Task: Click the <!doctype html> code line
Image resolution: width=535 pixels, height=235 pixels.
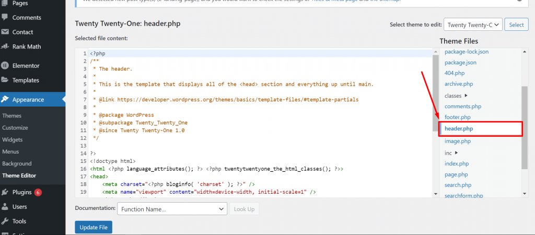Action: pos(113,161)
